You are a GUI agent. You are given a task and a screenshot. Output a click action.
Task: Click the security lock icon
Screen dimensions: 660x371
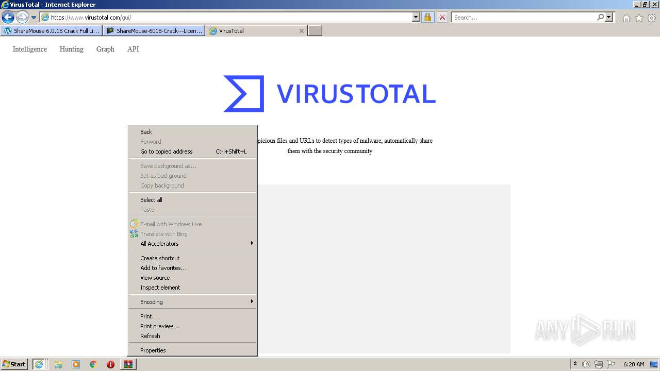point(427,17)
